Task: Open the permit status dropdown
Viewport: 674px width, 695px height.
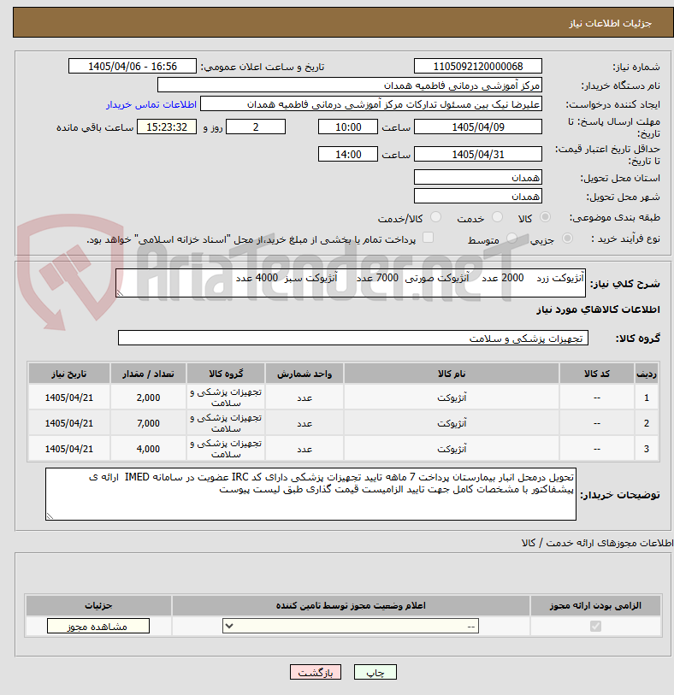Action: pyautogui.click(x=351, y=626)
